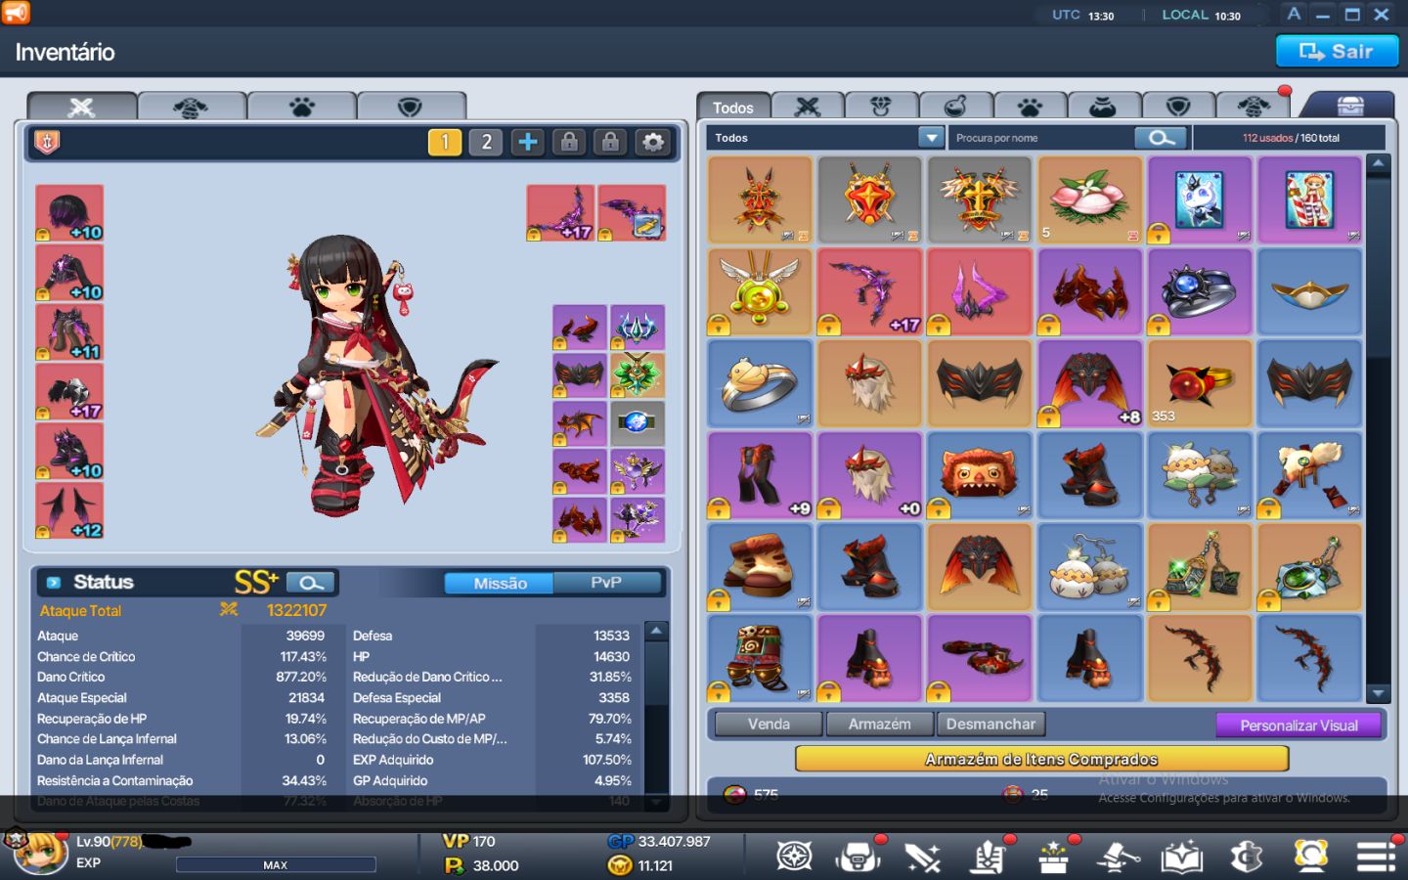The height and width of the screenshot is (880, 1408).
Task: Select the +9 purple pants item
Action: click(760, 475)
